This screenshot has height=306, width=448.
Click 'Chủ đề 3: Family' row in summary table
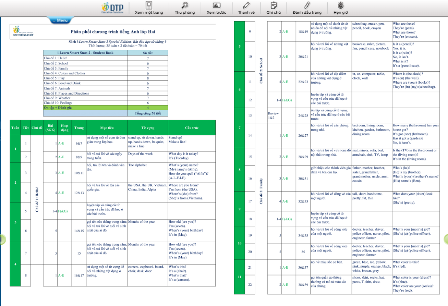[106, 69]
